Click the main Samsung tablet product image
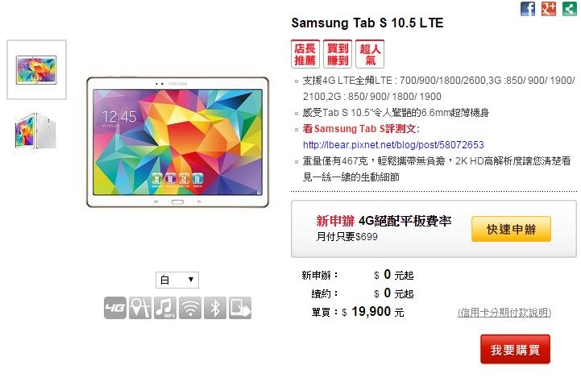Screen dimensions: 581x378 [x=177, y=142]
